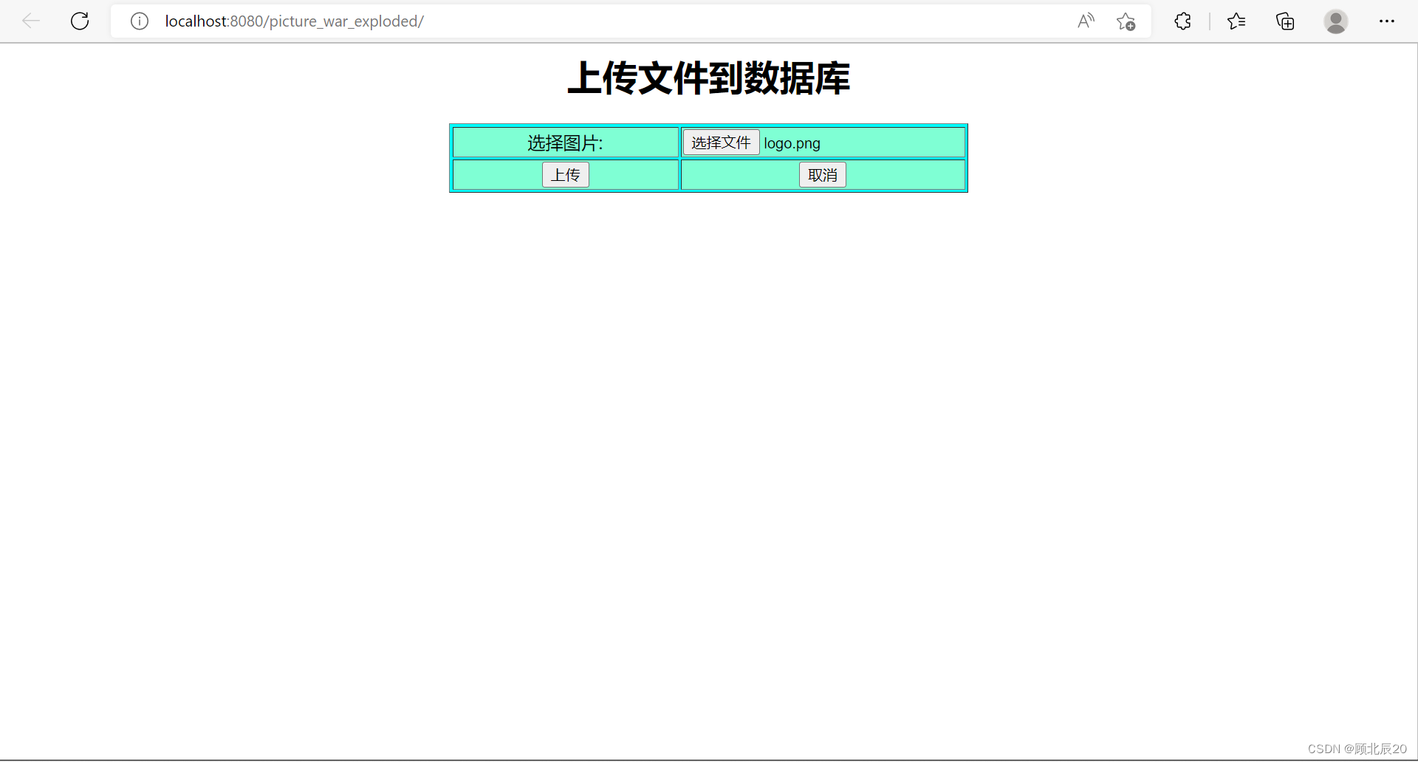Click the selected file name logo.png
The height and width of the screenshot is (762, 1418).
coord(792,143)
